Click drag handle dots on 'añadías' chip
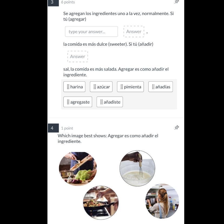The width and height of the screenshot is (224, 224). [153, 87]
